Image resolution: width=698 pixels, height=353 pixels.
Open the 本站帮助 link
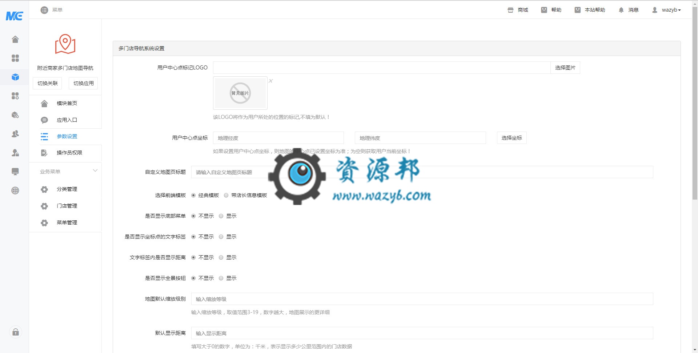point(590,10)
